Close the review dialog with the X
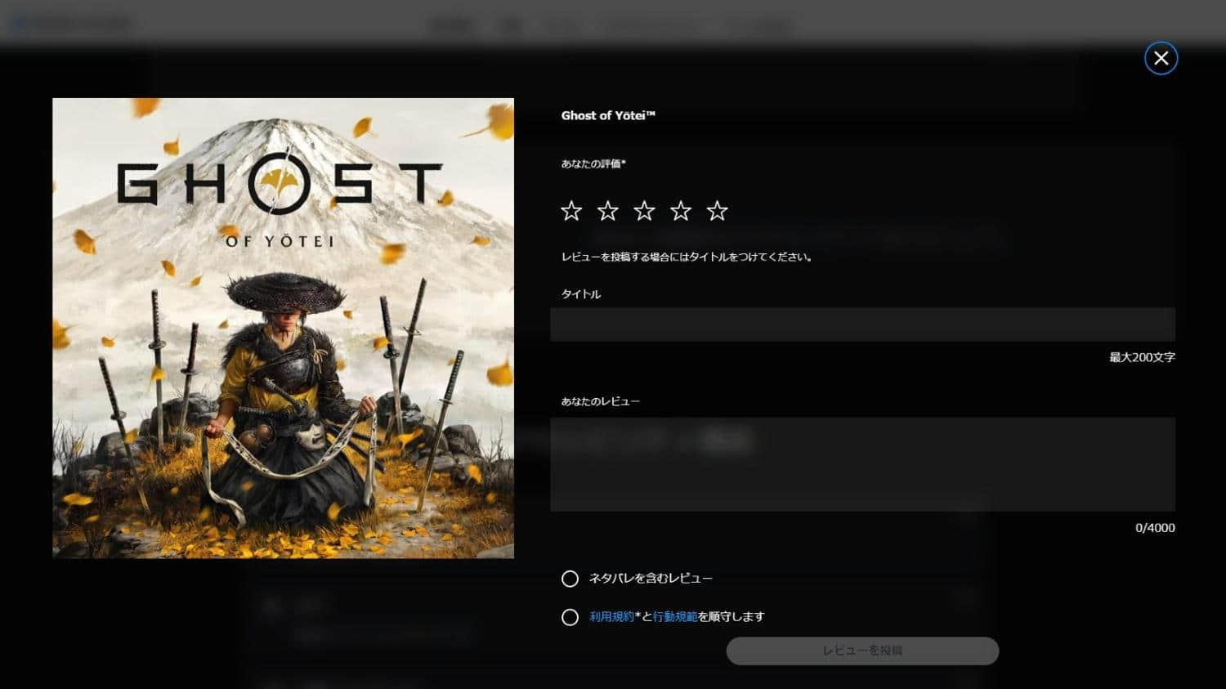Image resolution: width=1226 pixels, height=689 pixels. coord(1161,58)
